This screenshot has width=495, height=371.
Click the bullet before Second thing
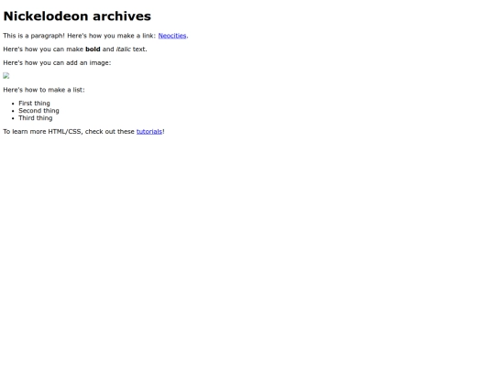pyautogui.click(x=13, y=111)
